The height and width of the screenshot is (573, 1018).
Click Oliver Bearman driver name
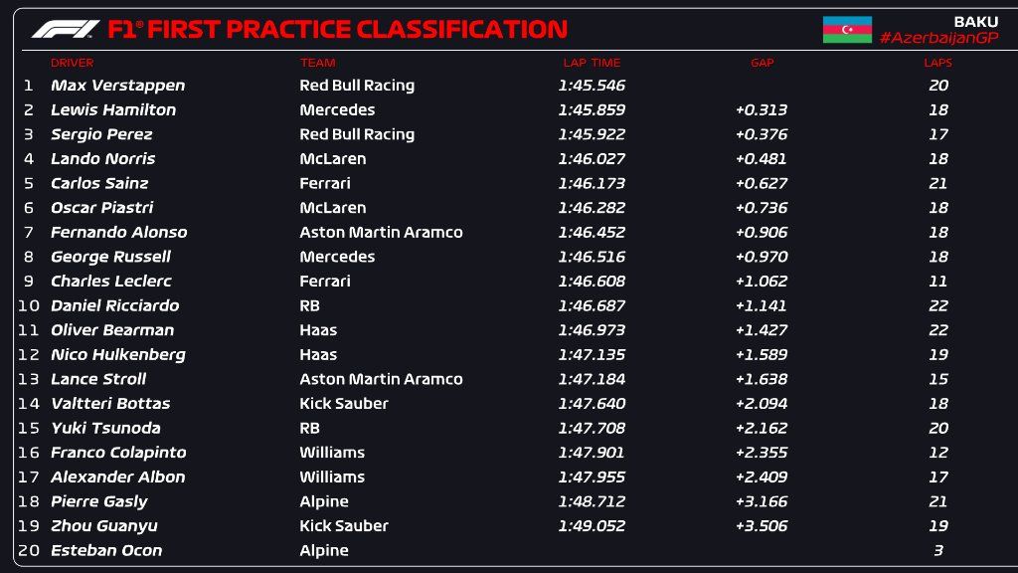(112, 330)
